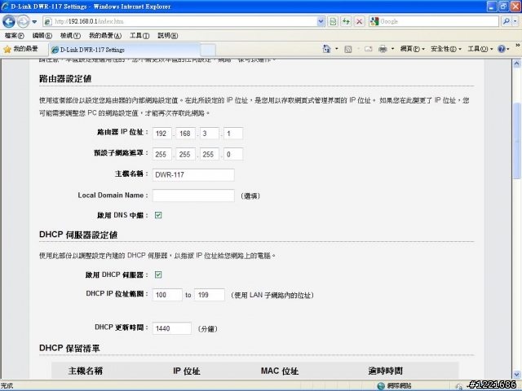Click the vertical scrollbar thumb

516,141
